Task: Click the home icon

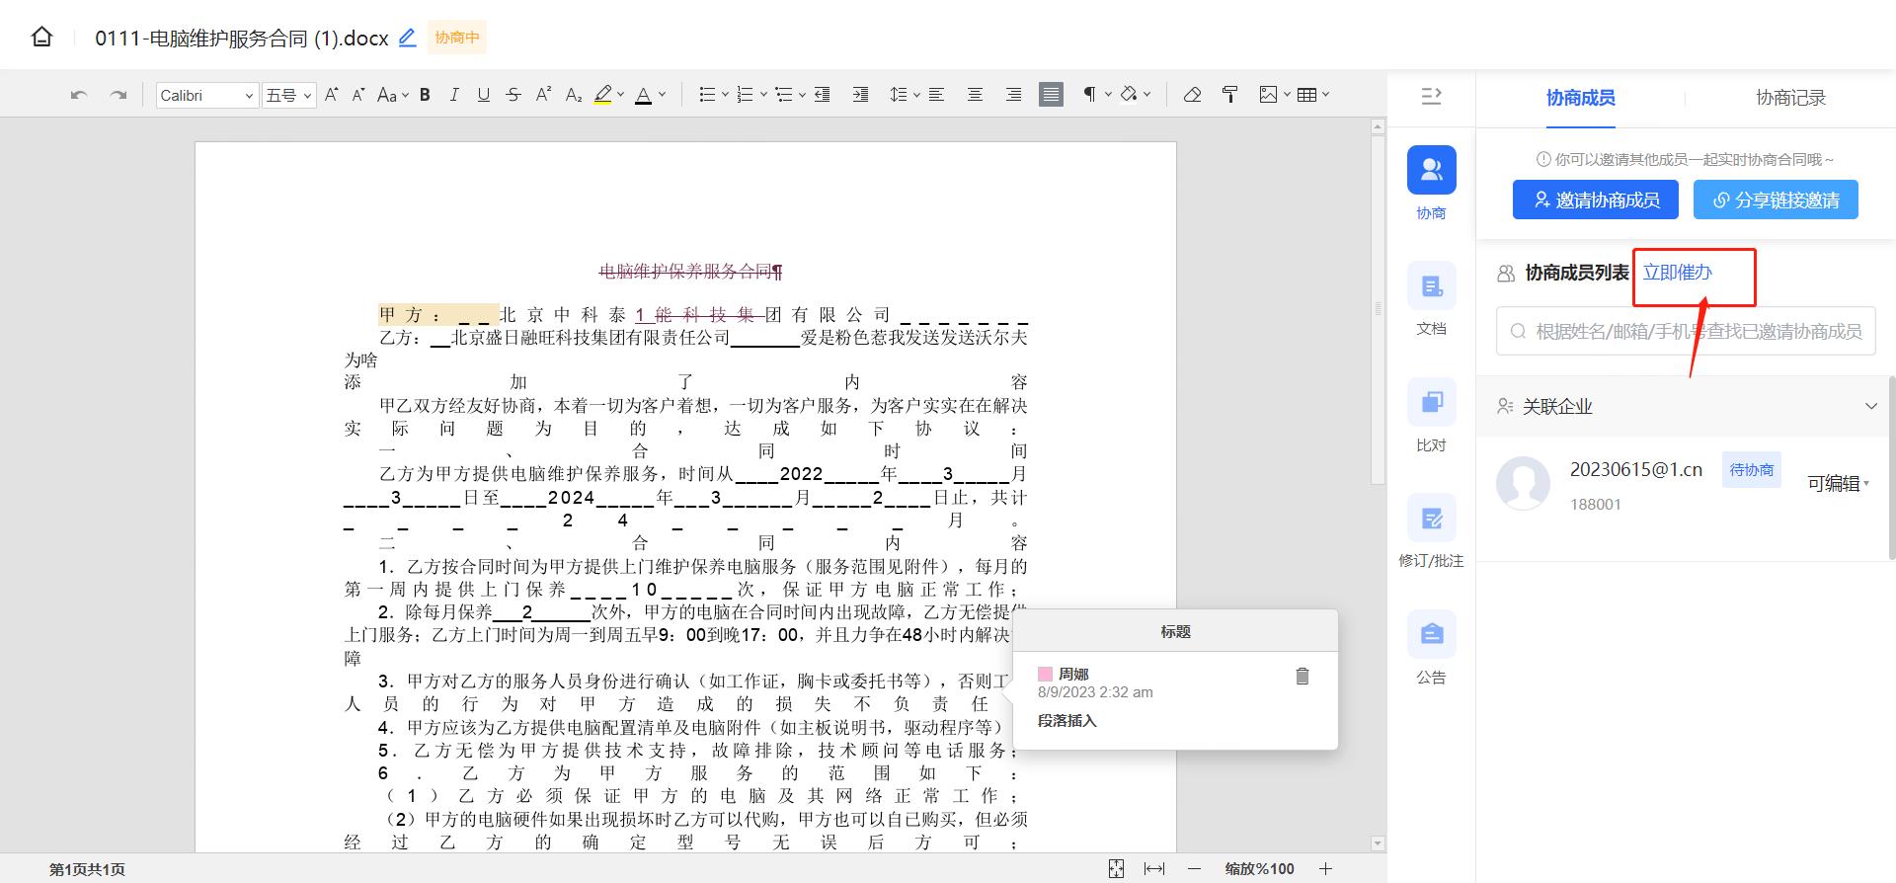Action: pos(41,38)
